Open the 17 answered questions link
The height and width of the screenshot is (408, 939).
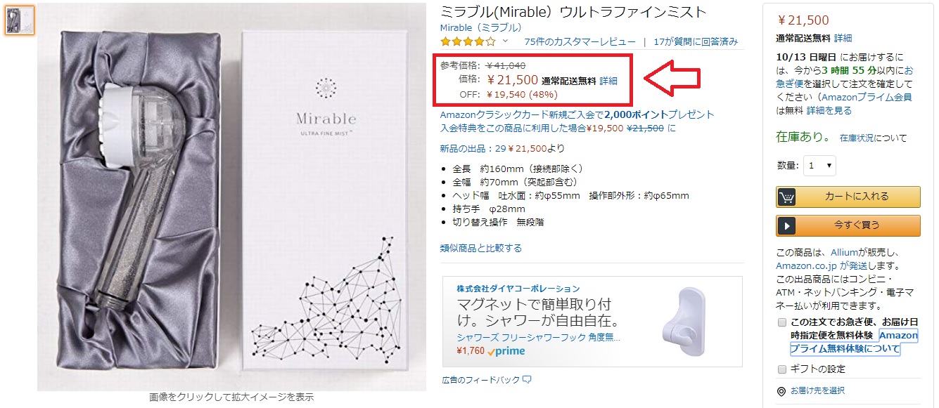click(x=695, y=42)
